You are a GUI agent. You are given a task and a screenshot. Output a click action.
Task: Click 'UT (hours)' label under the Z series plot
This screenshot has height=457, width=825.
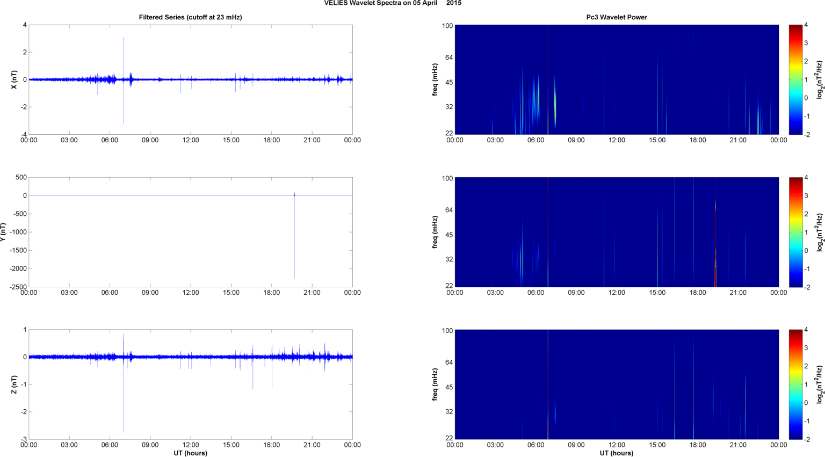[x=190, y=453]
